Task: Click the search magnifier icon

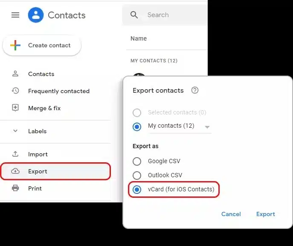Action: point(134,15)
